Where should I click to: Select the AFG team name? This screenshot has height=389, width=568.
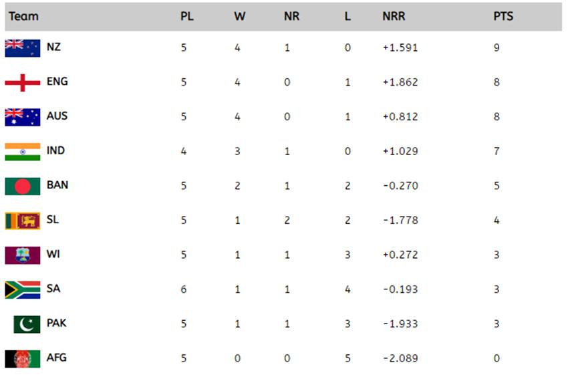click(x=57, y=358)
